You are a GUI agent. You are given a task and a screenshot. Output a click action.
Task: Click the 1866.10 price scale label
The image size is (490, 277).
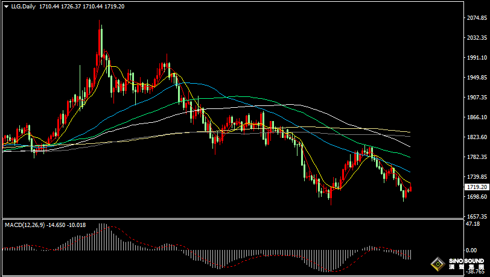pos(477,117)
